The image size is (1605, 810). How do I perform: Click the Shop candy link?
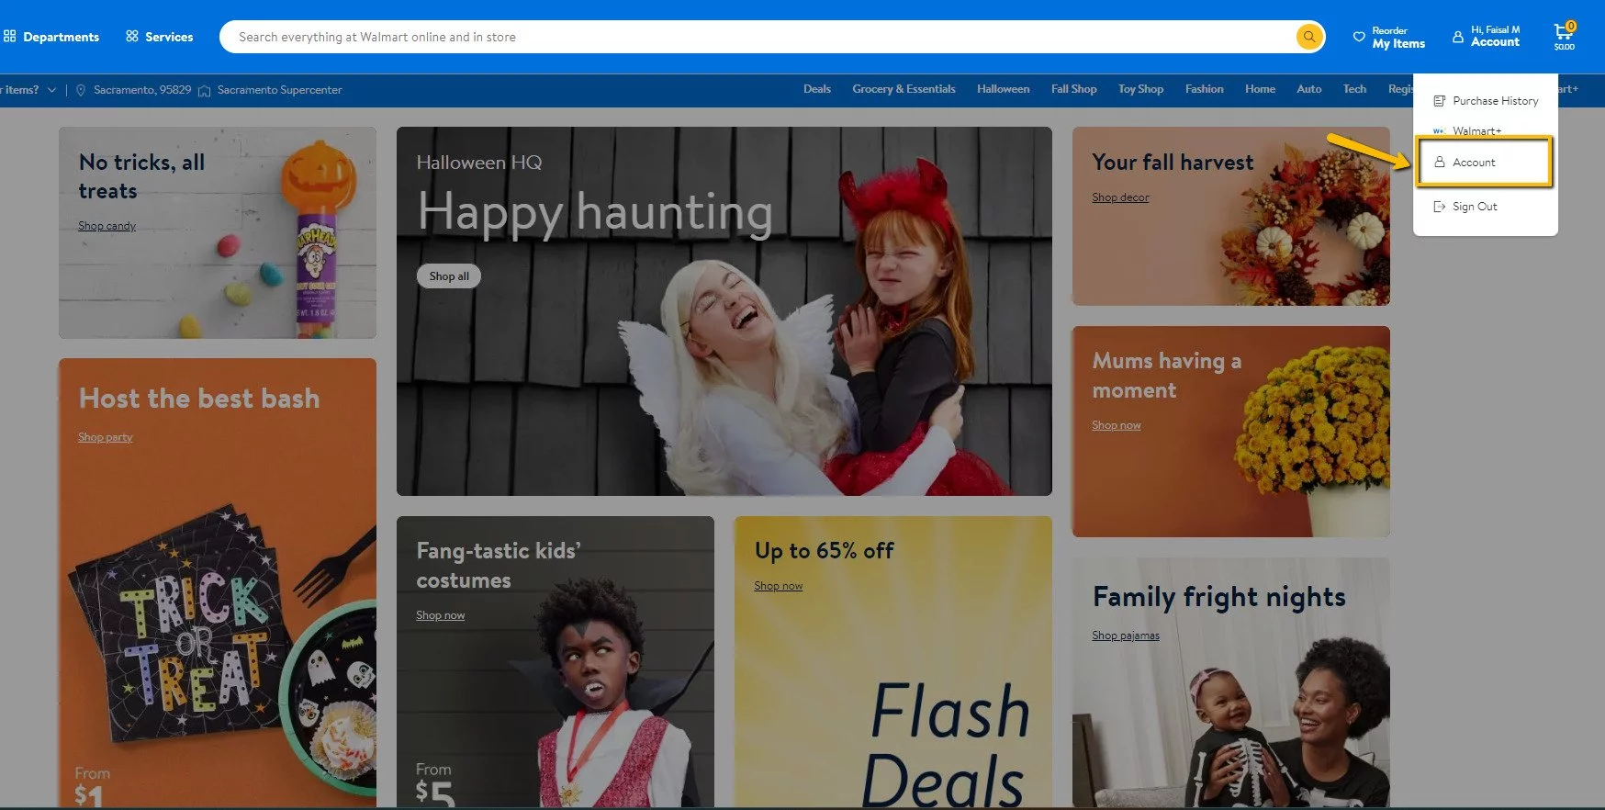tap(107, 226)
